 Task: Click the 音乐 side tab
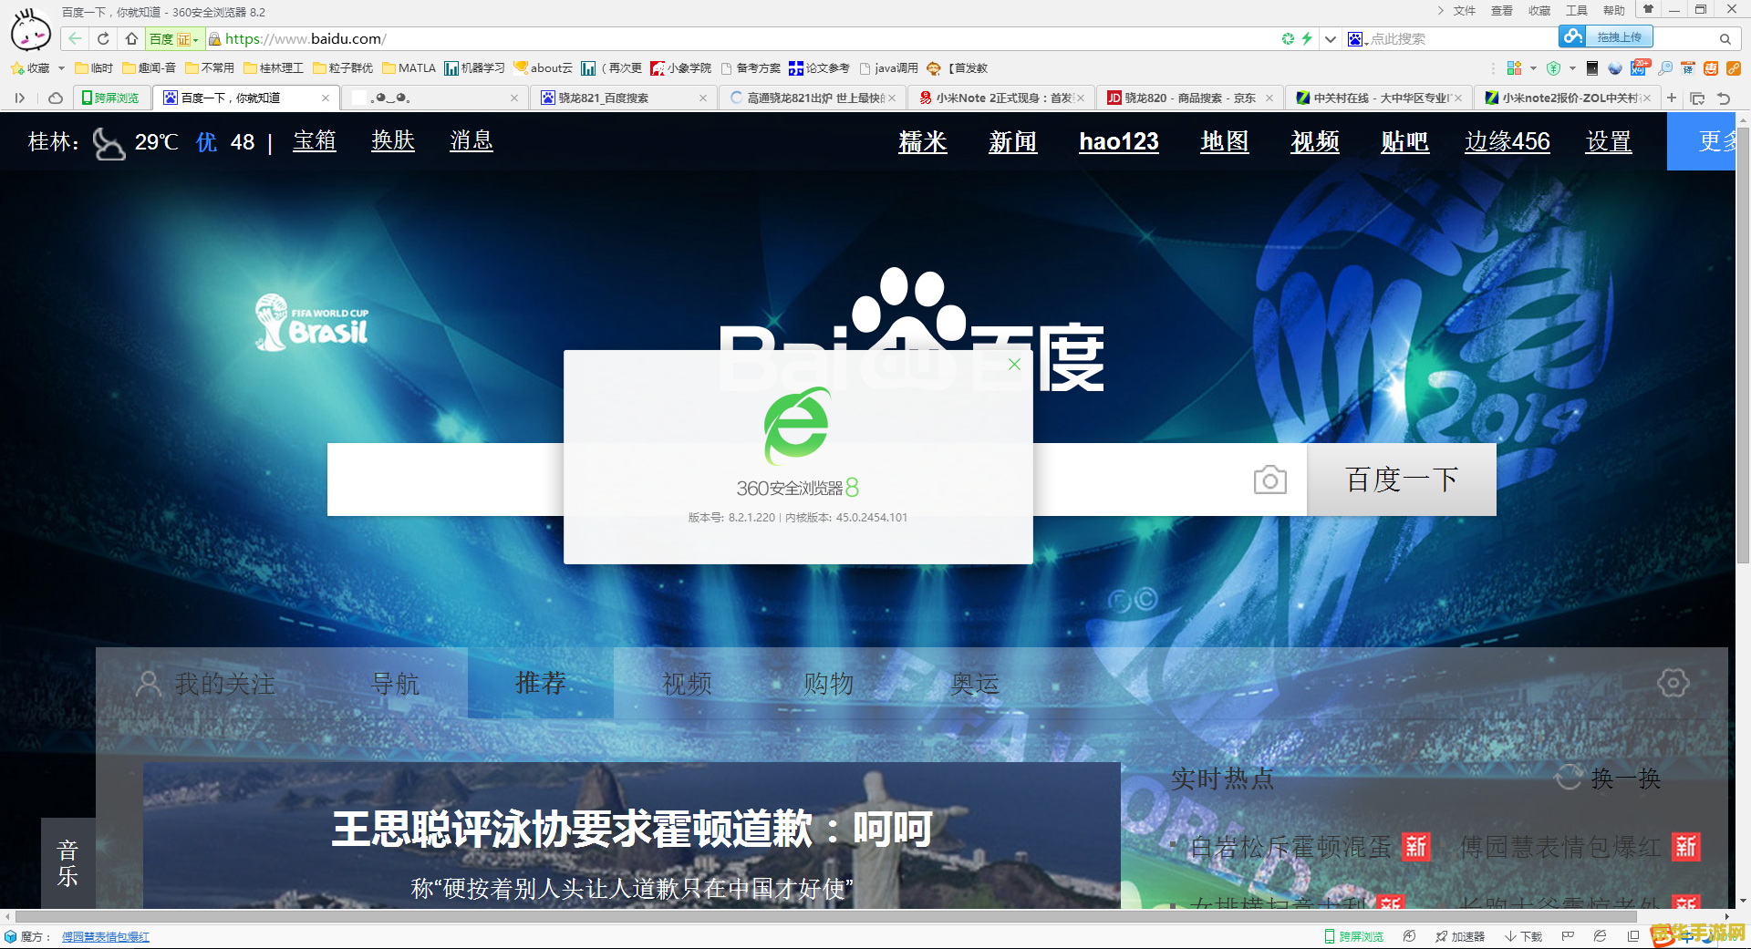click(67, 863)
